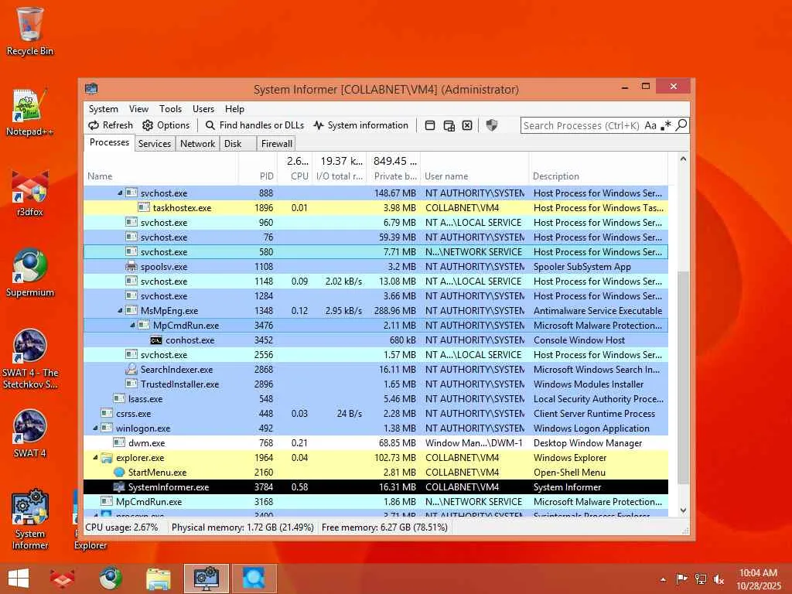This screenshot has width=792, height=594.
Task: Select the Notepad++ desktop shortcut
Action: coord(30,112)
